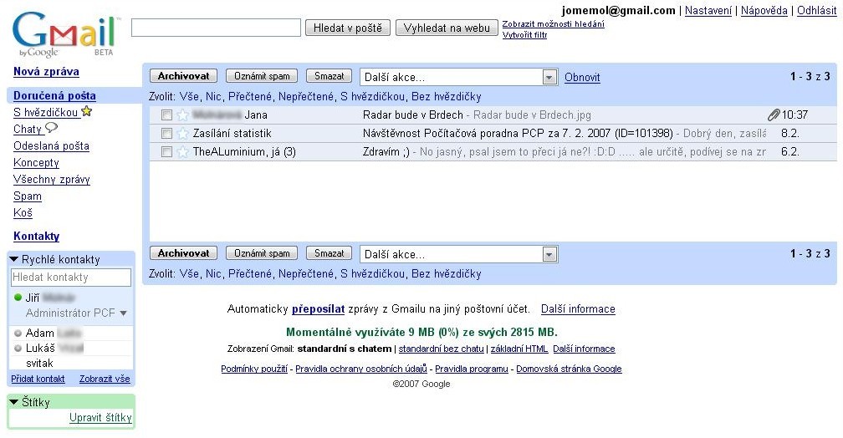Open the top Další akce dropdown

[458, 77]
